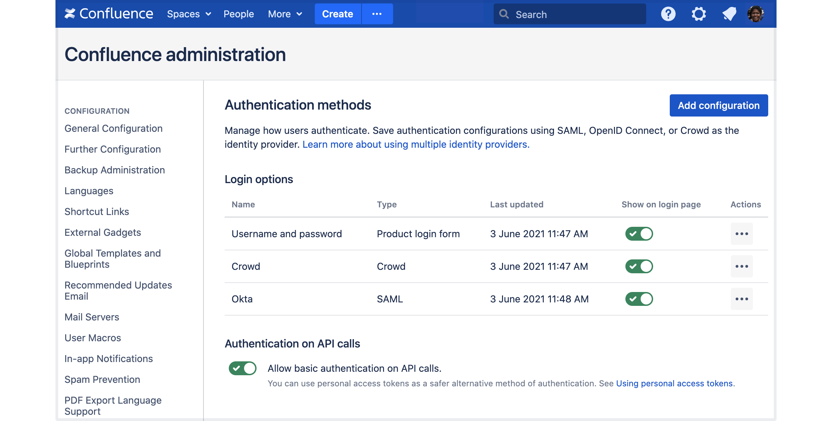The width and height of the screenshot is (832, 421).
Task: Click the ellipsis button next to Create
Action: coord(377,14)
